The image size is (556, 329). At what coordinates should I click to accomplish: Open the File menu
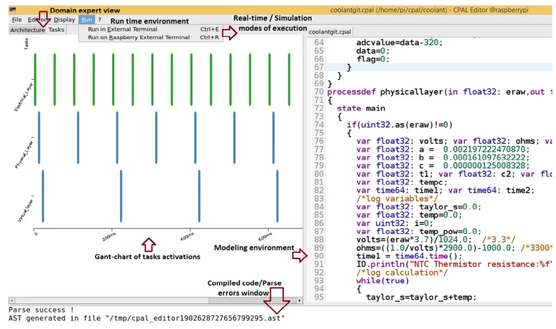click(x=16, y=20)
